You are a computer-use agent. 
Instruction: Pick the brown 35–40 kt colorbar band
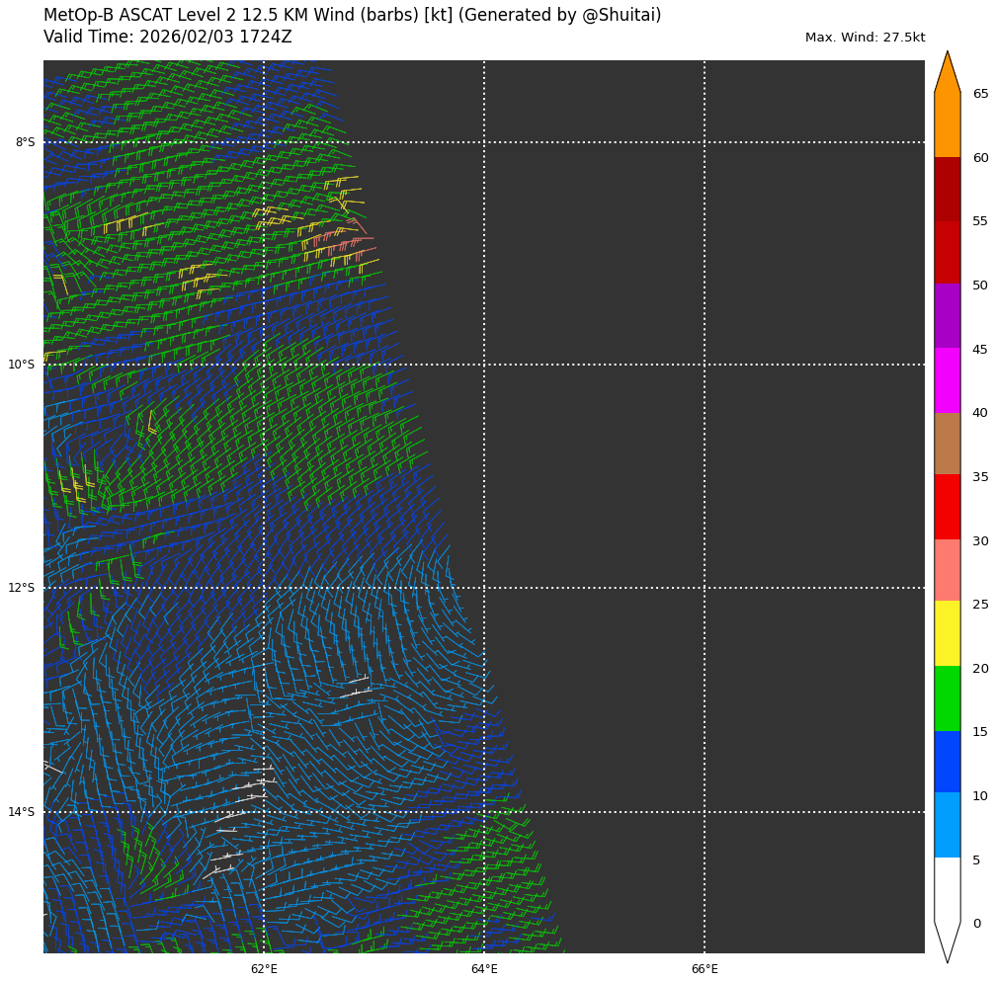click(947, 443)
